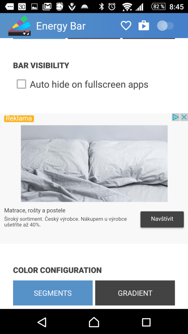Toggle the Energy Bar master switch
This screenshot has width=188, height=334.
[x=165, y=26]
